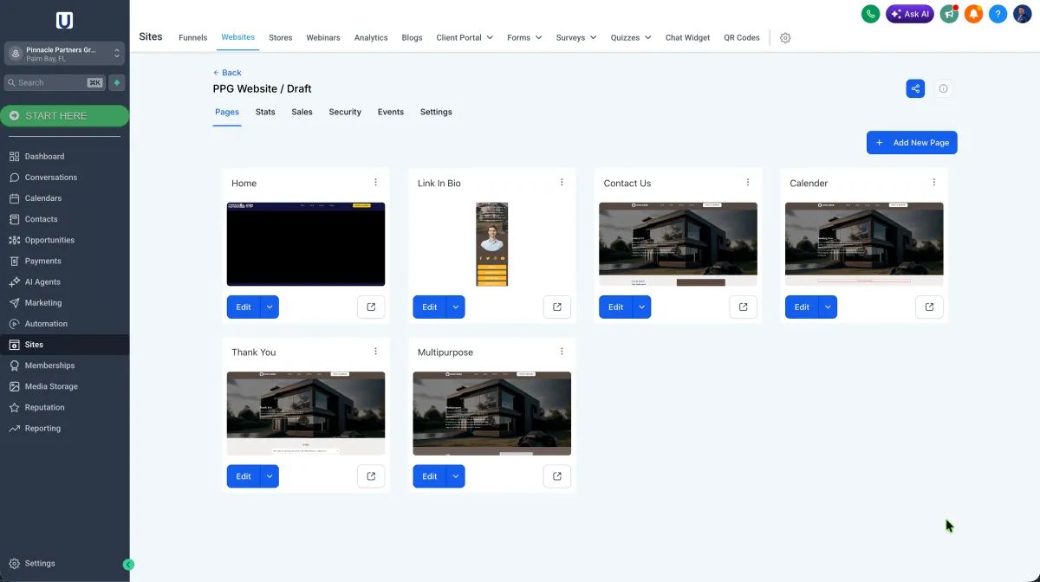Open the Security tab
The image size is (1040, 582).
[x=345, y=112]
